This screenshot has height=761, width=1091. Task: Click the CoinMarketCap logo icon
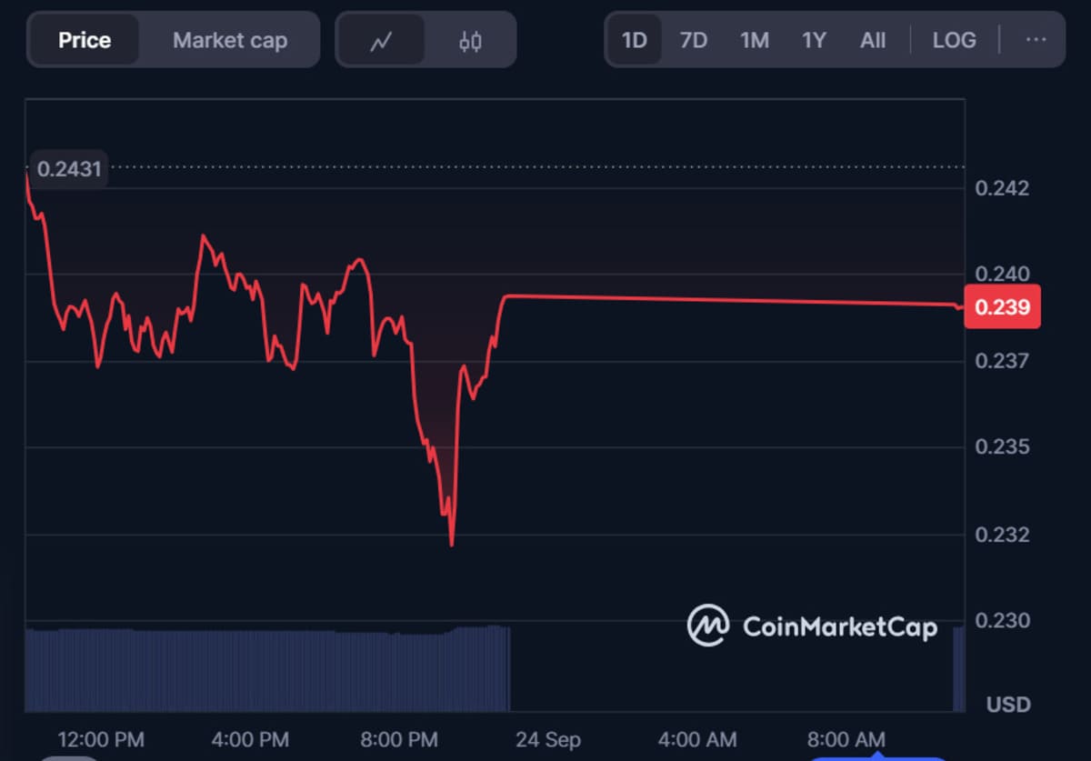coord(708,626)
